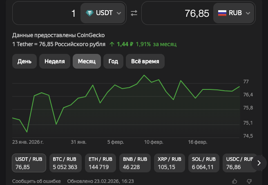This screenshot has width=268, height=185.
Task: Open the SOL / RUB pair
Action: tap(204, 163)
